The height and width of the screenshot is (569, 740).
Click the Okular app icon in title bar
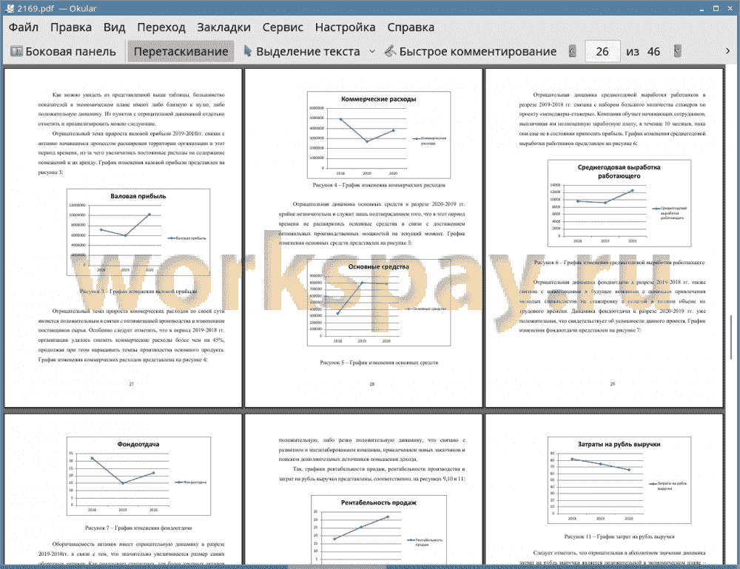[x=9, y=8]
